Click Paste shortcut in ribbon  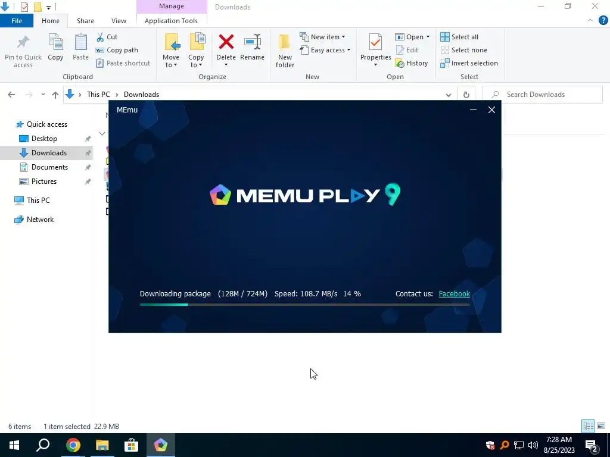(123, 63)
